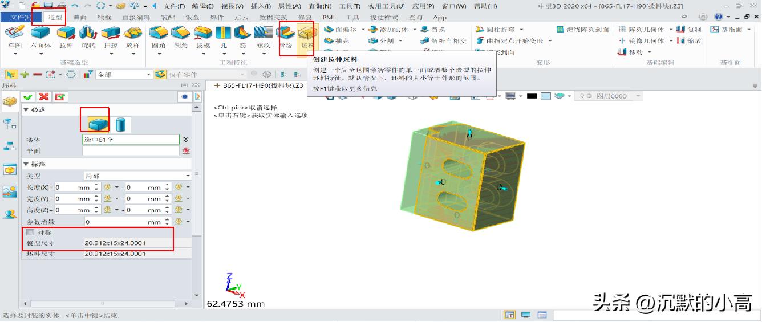Image resolution: width=762 pixels, height=322 pixels.
Task: Click the blue 文件 file button
Action: [x=22, y=18]
